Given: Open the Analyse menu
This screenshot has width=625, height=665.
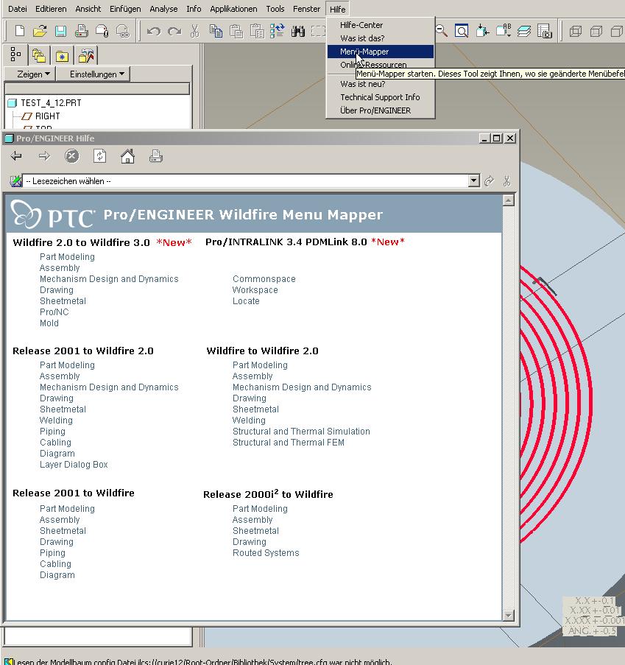Looking at the screenshot, I should (x=163, y=9).
